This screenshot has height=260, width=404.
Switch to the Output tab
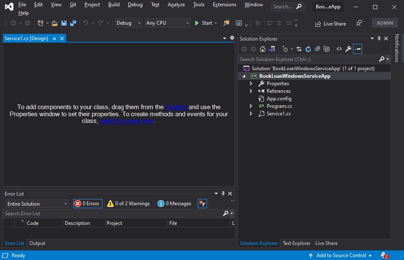point(37,243)
